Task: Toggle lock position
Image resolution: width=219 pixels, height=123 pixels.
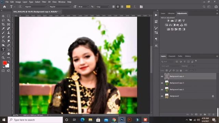Action: [x=173, y=71]
